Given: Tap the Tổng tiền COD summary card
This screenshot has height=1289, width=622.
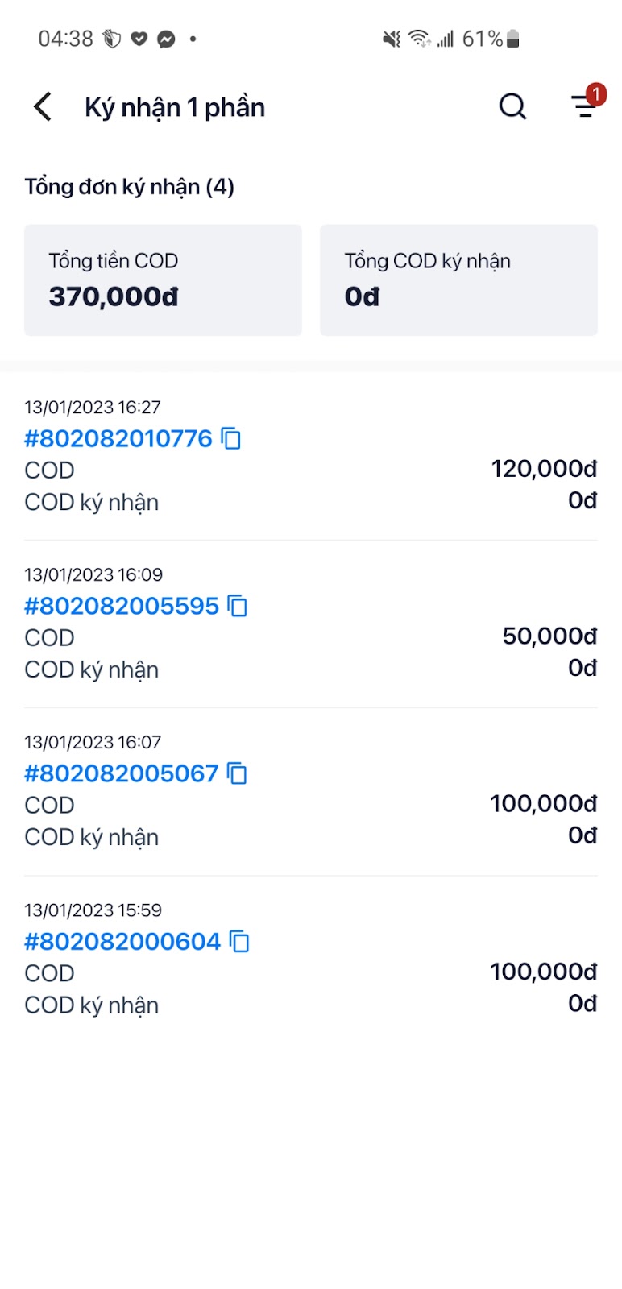Looking at the screenshot, I should (163, 280).
